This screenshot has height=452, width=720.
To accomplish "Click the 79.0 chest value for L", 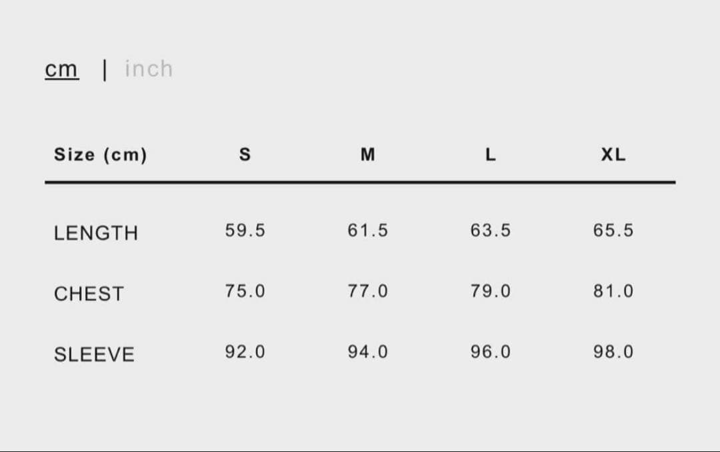I will (491, 291).
